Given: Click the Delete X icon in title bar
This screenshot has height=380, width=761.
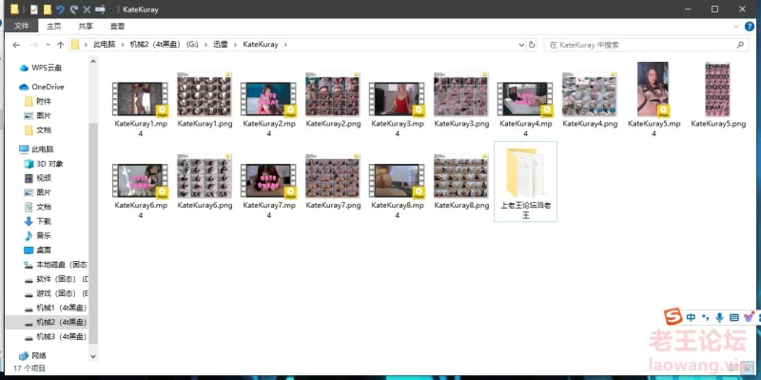Looking at the screenshot, I should (87, 10).
